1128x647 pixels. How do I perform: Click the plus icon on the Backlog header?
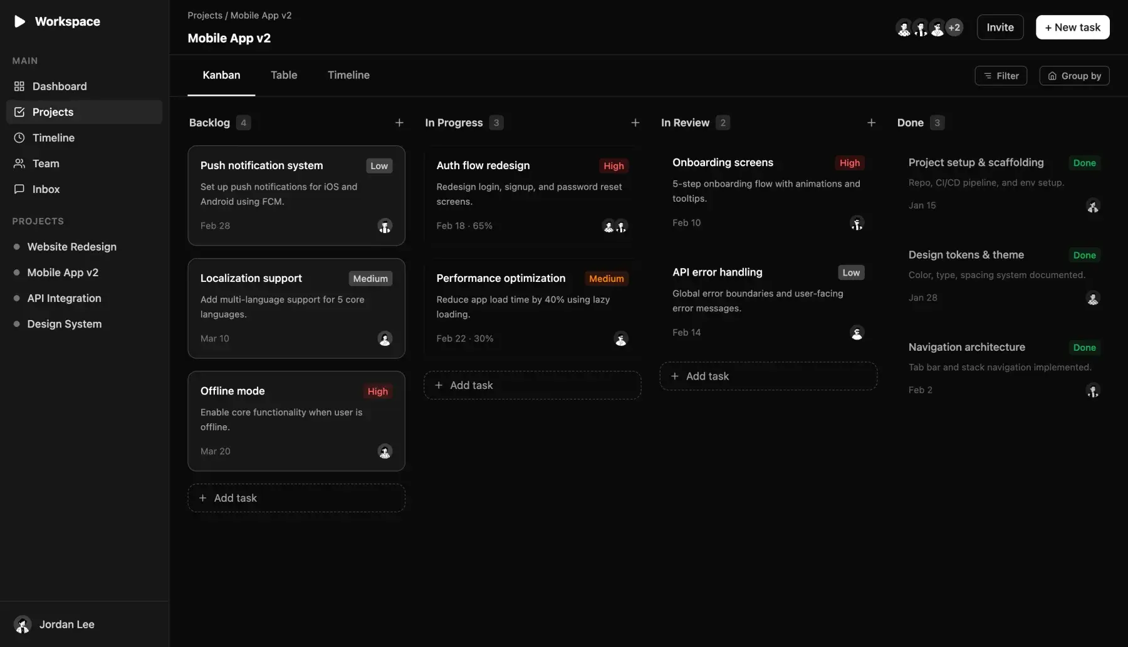[x=400, y=123]
